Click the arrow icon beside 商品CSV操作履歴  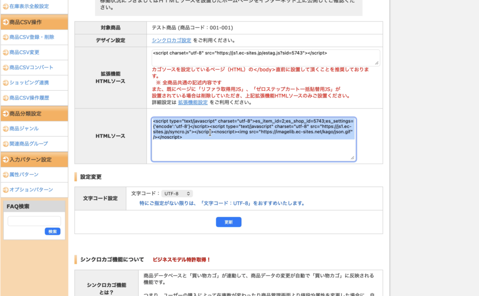click(6, 98)
